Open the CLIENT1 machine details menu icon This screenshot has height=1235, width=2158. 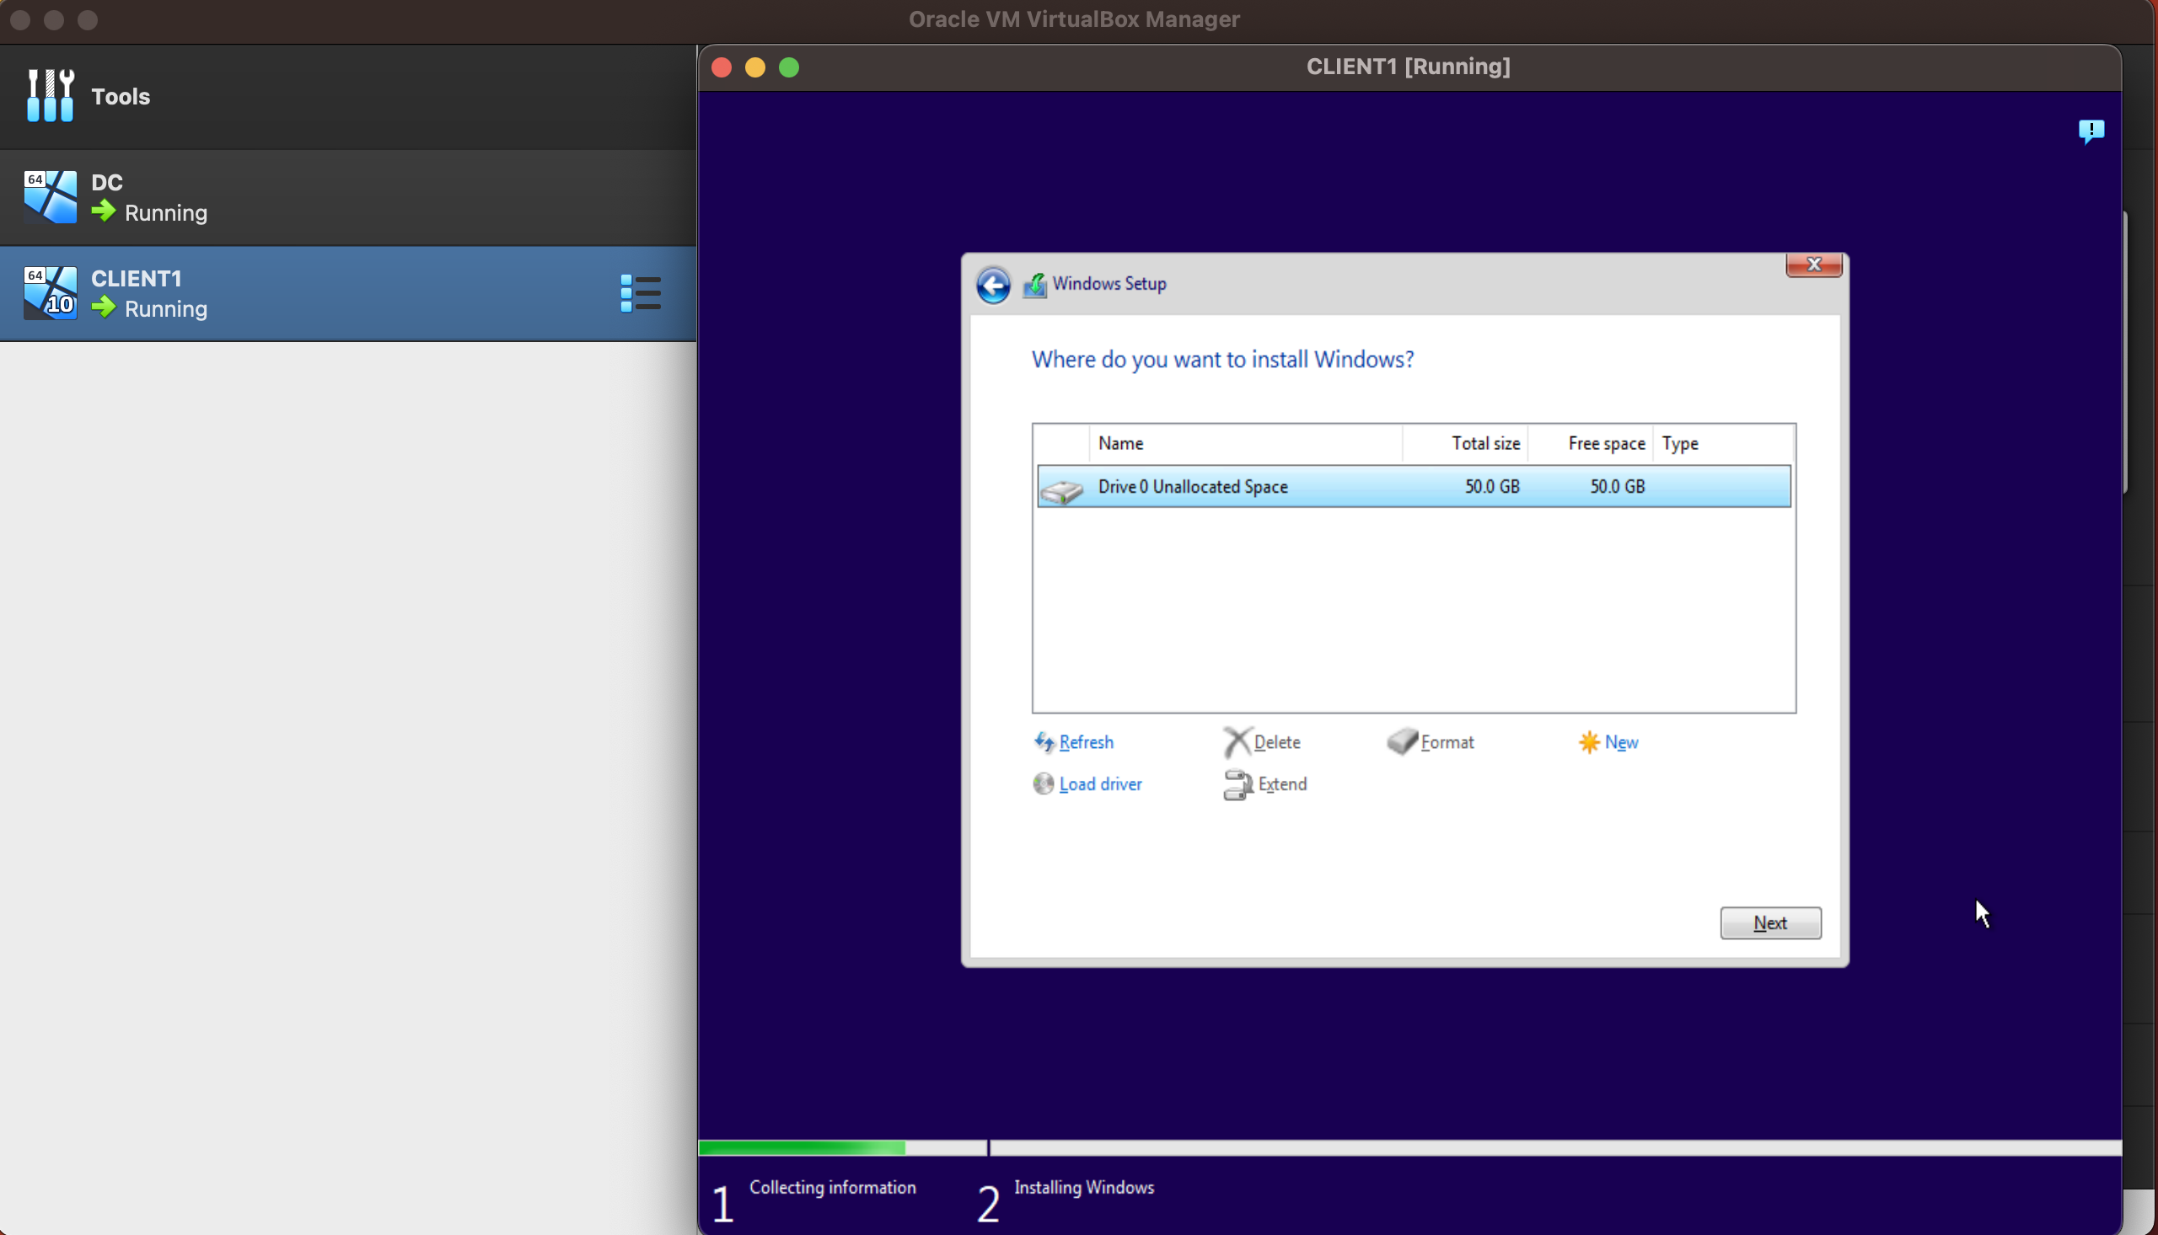tap(641, 293)
